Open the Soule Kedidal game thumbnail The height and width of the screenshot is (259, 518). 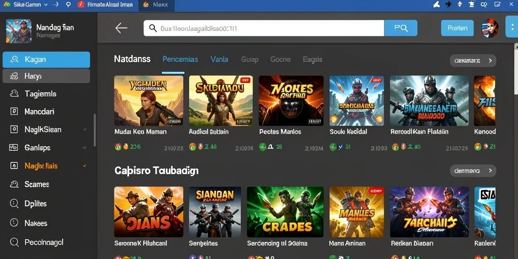[x=357, y=101]
